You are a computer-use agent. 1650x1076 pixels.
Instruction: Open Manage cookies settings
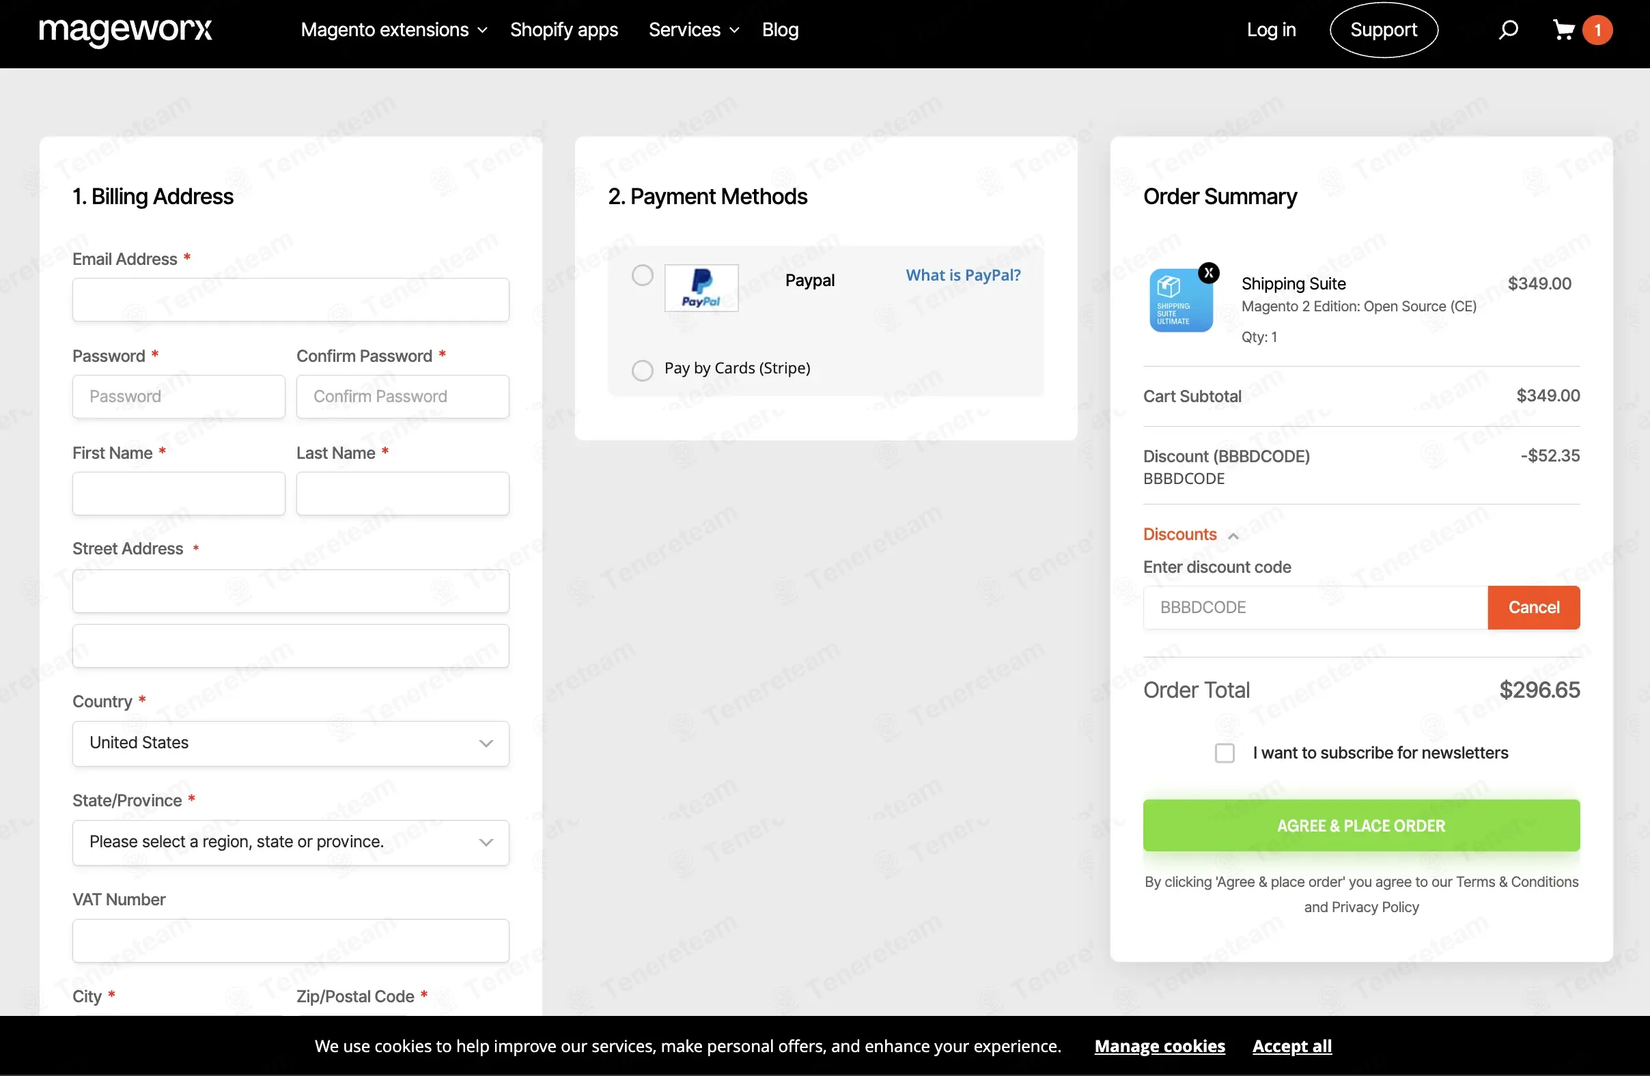tap(1159, 1045)
